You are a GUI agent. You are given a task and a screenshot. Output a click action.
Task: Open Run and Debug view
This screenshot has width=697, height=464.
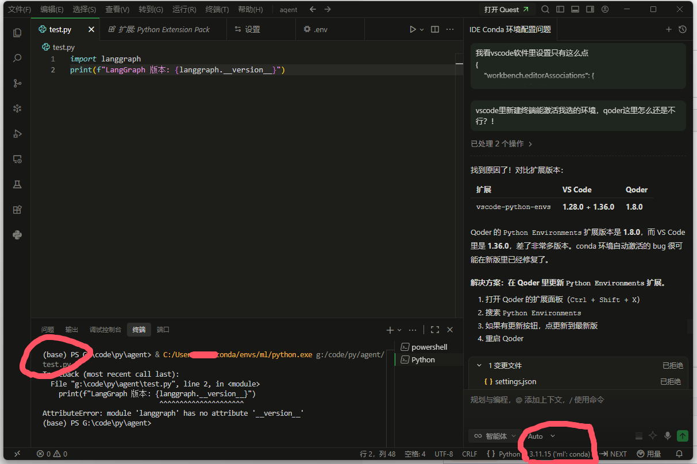[17, 134]
